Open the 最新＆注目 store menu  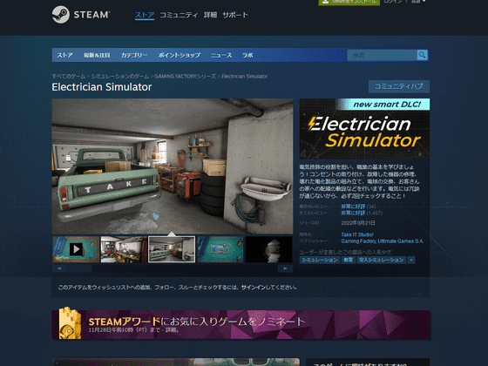97,55
